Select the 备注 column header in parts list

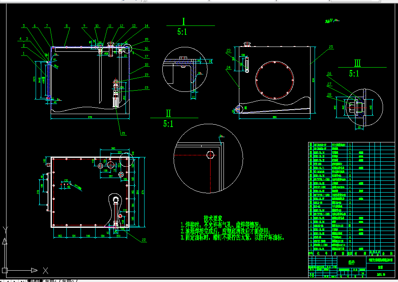(387, 253)
